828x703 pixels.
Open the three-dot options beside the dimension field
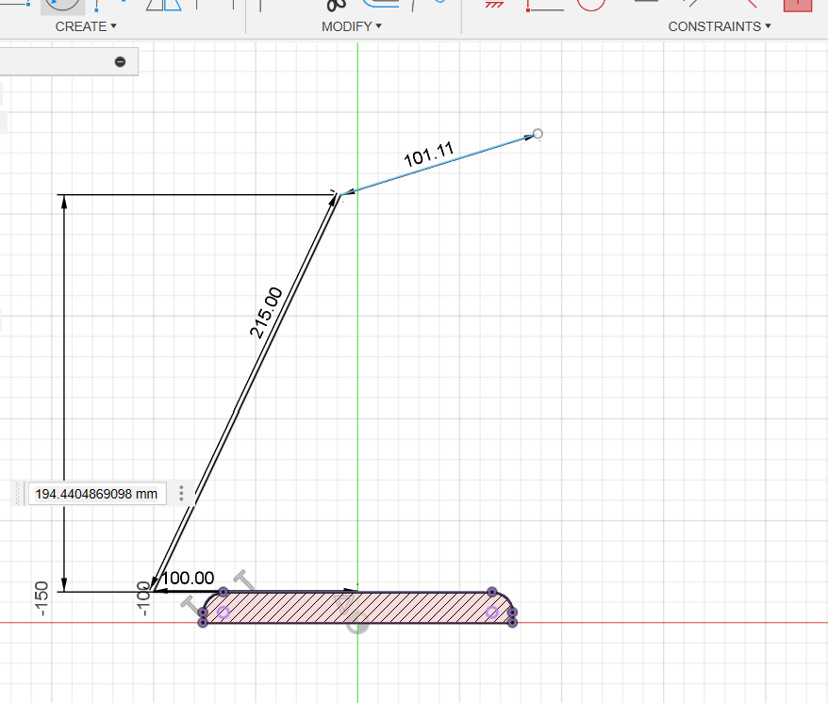(x=181, y=494)
